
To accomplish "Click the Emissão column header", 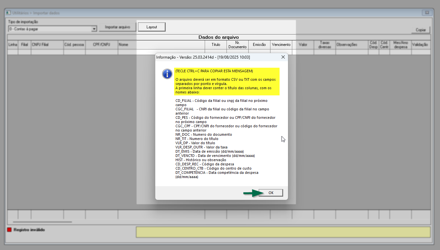I will point(259,45).
